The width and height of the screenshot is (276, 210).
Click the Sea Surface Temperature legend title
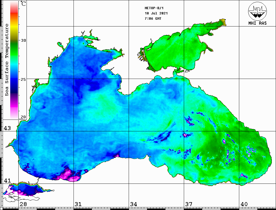[7, 60]
